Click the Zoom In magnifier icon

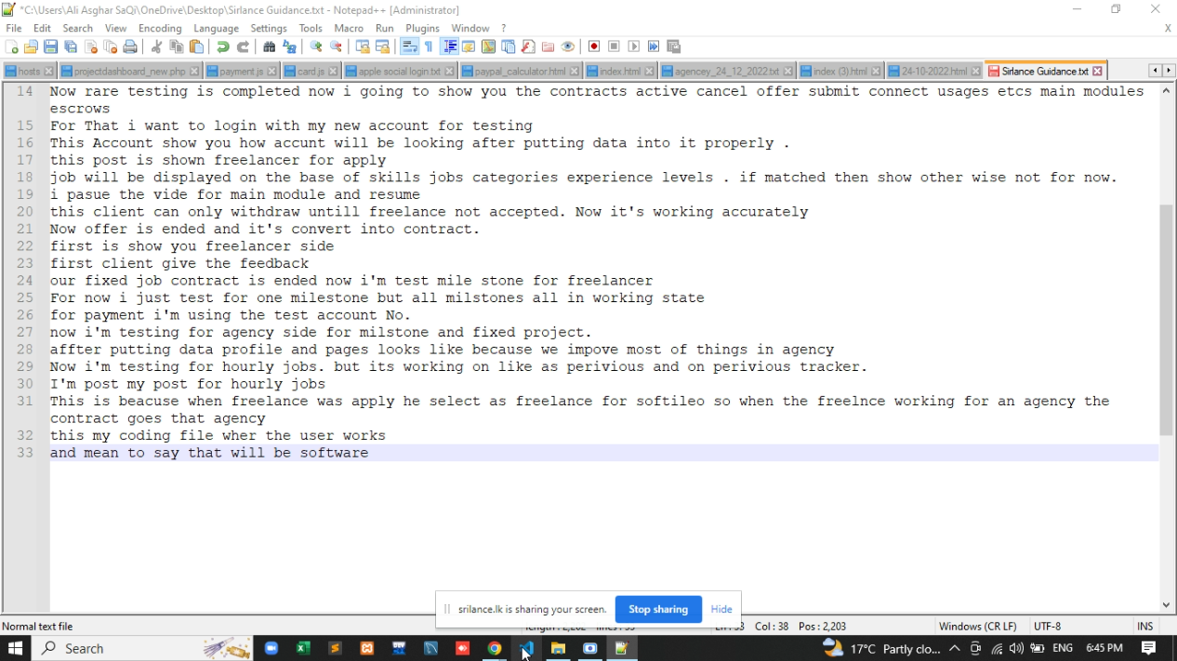click(316, 47)
